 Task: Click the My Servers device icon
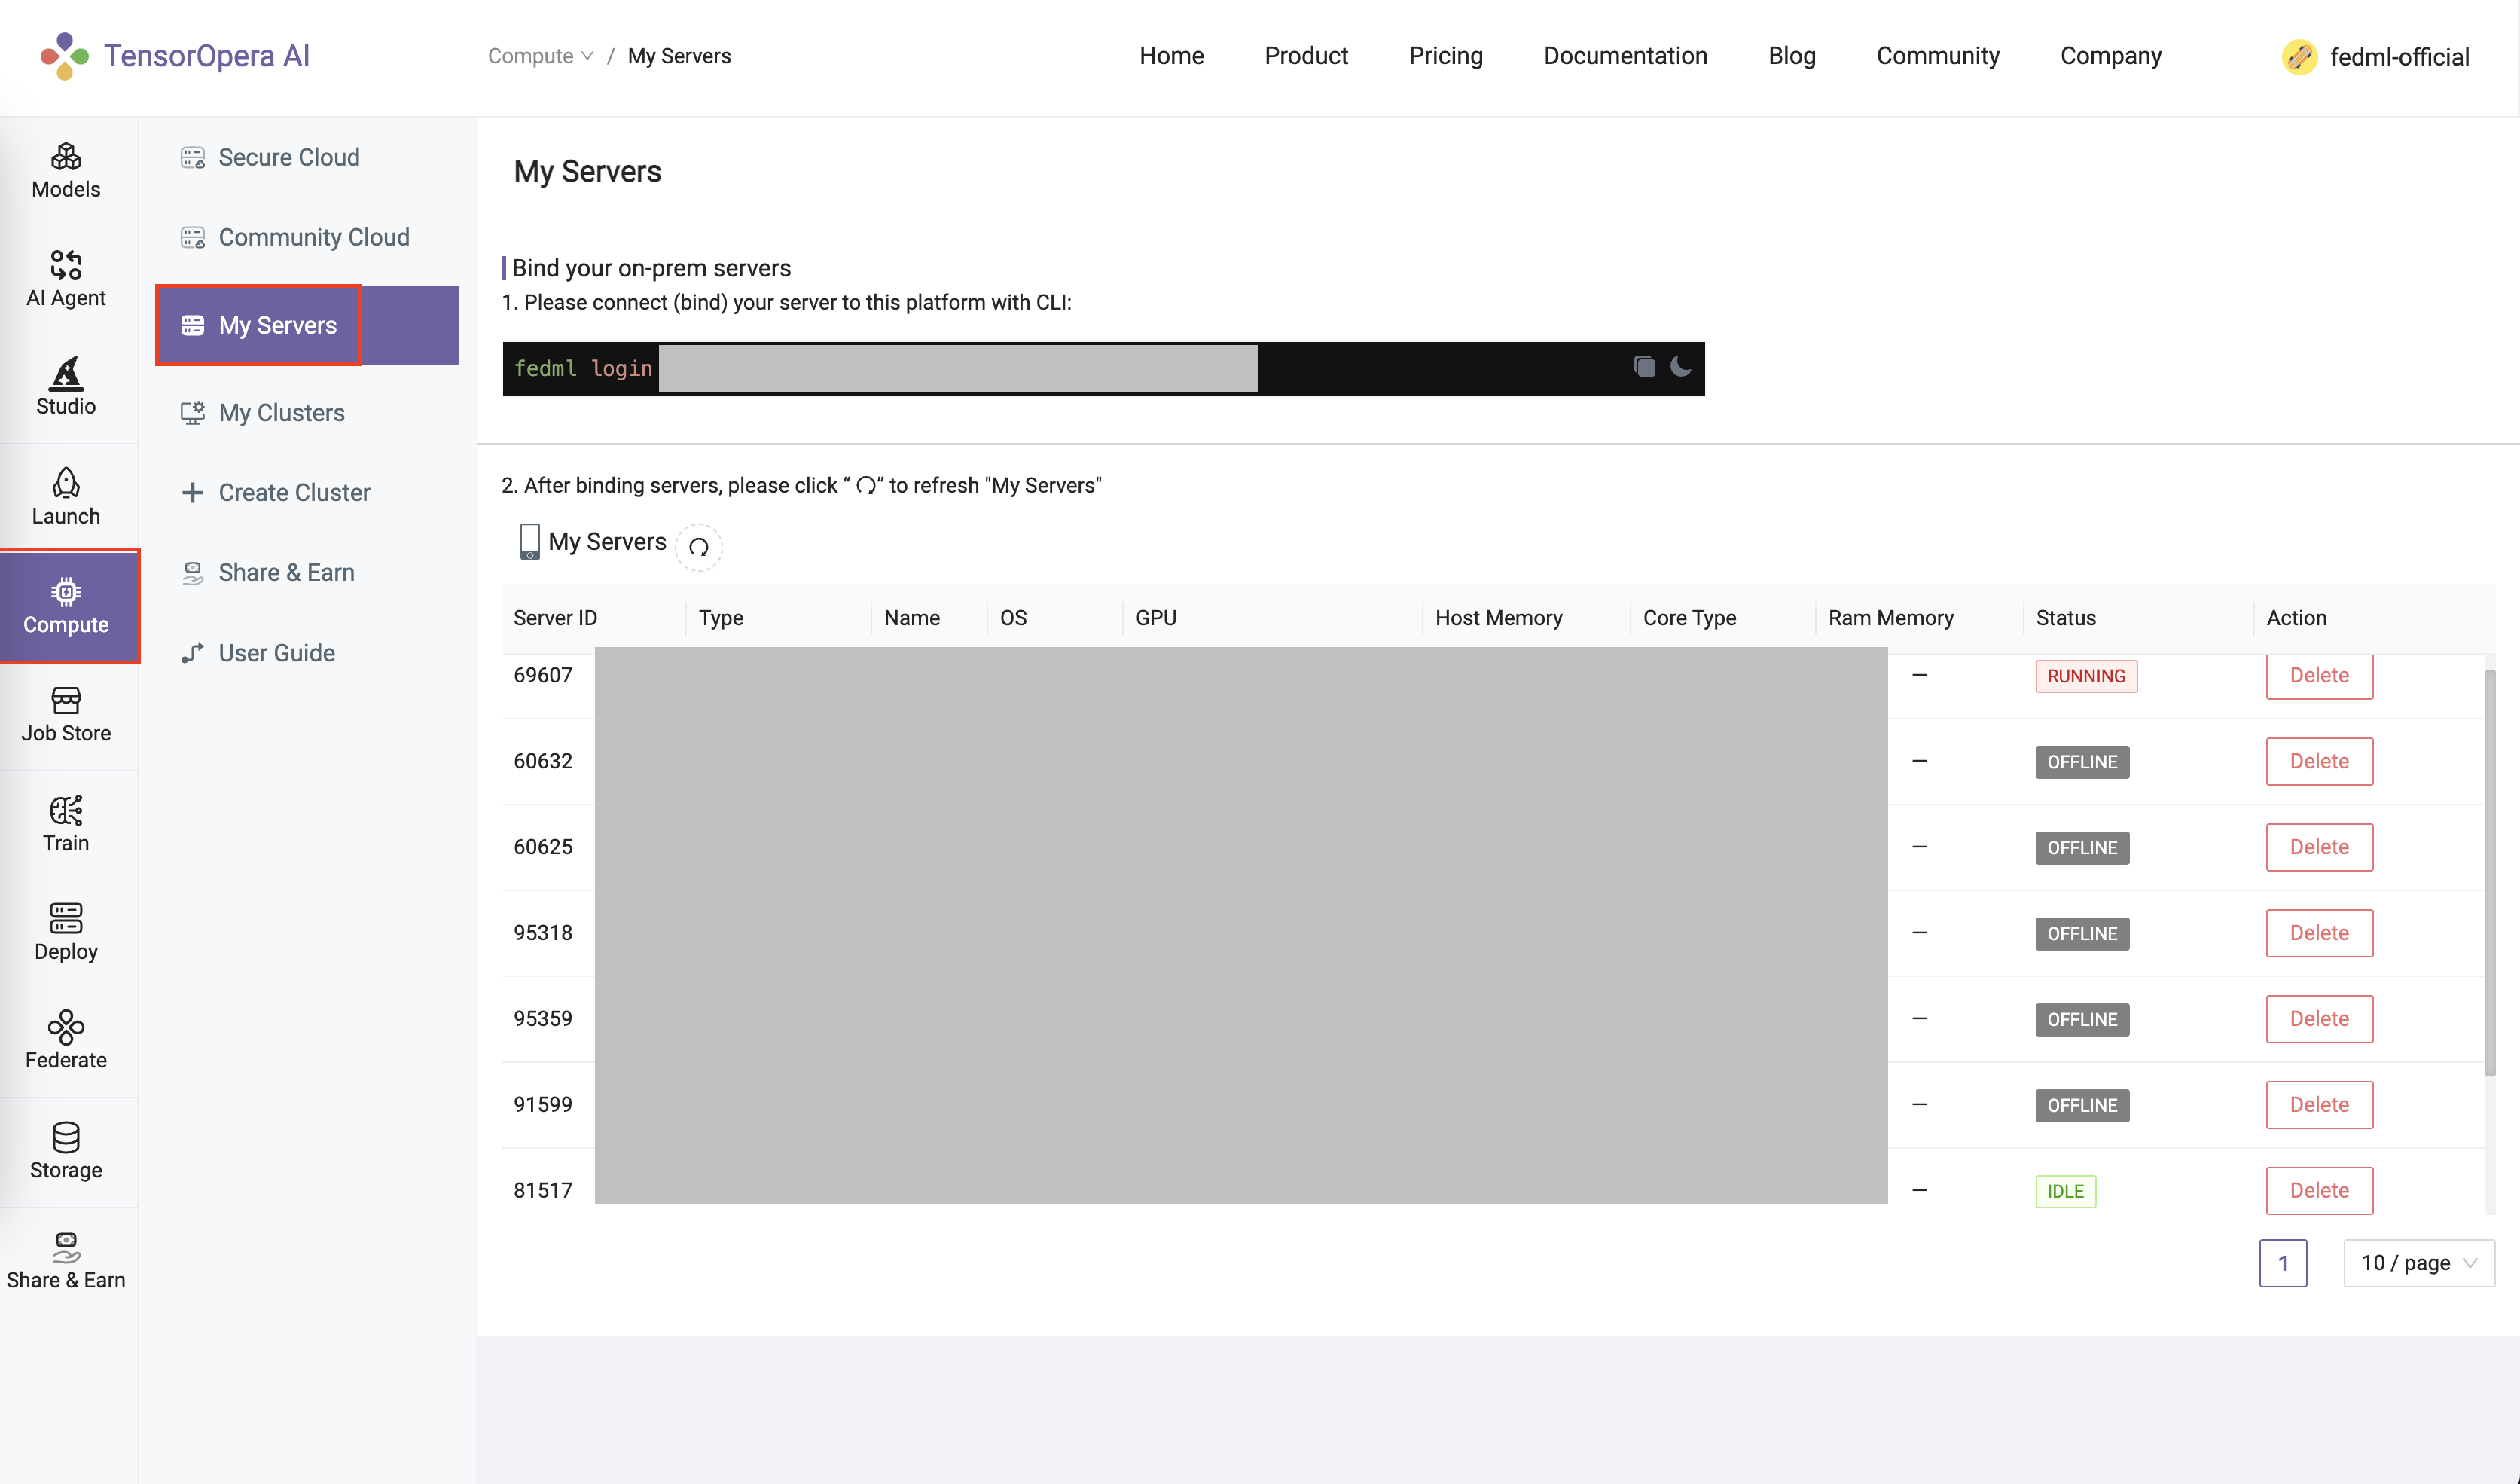(x=530, y=542)
